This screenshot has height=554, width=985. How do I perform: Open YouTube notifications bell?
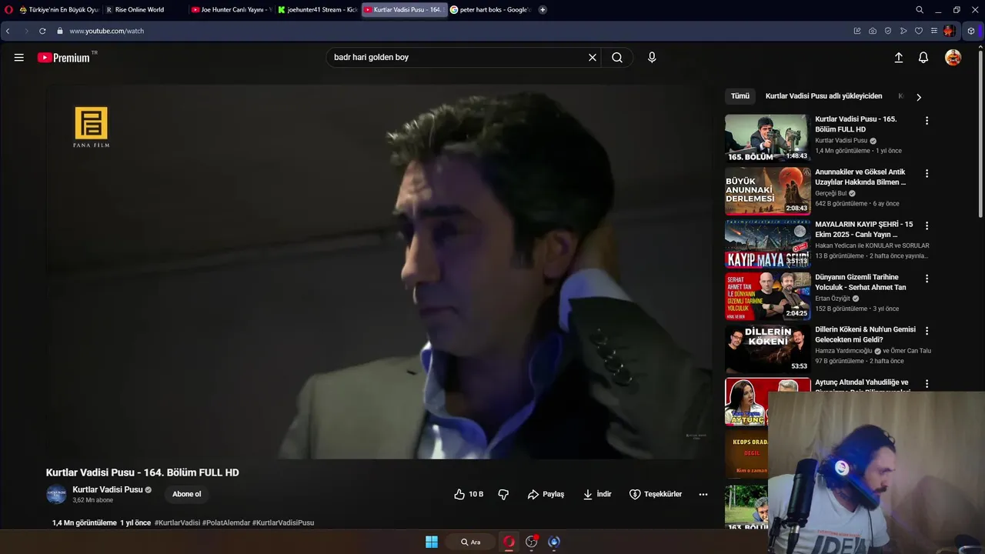click(x=923, y=58)
